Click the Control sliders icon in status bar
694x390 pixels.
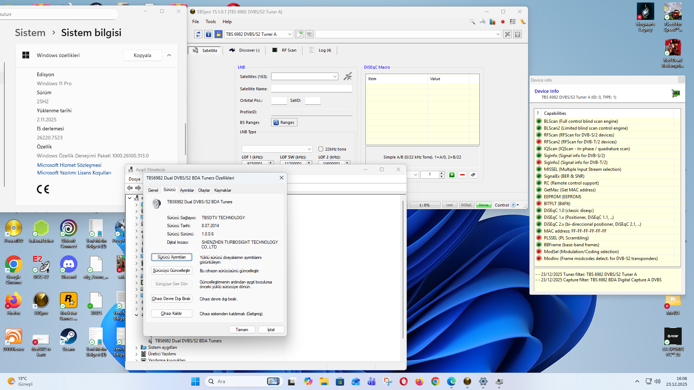coord(513,205)
